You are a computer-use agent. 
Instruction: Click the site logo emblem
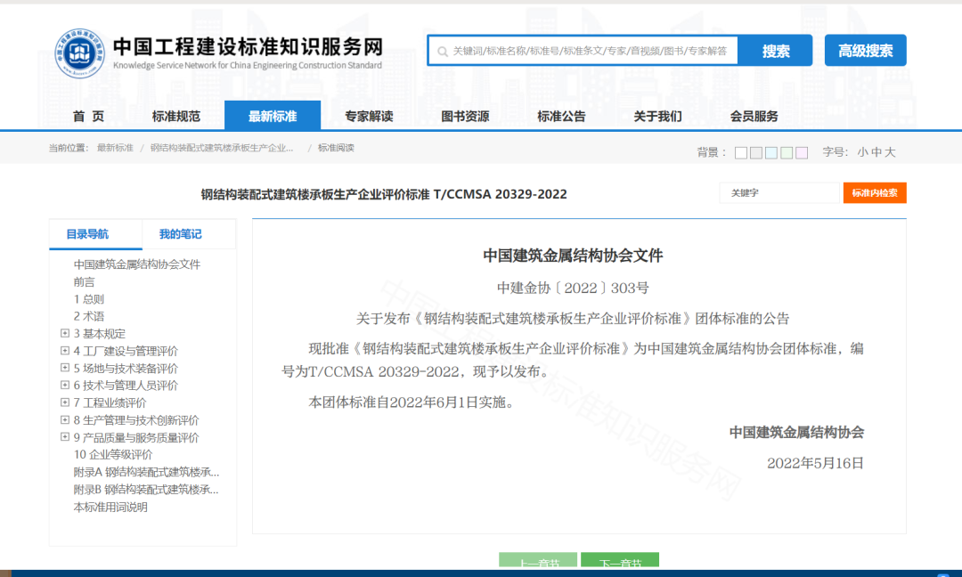click(78, 53)
